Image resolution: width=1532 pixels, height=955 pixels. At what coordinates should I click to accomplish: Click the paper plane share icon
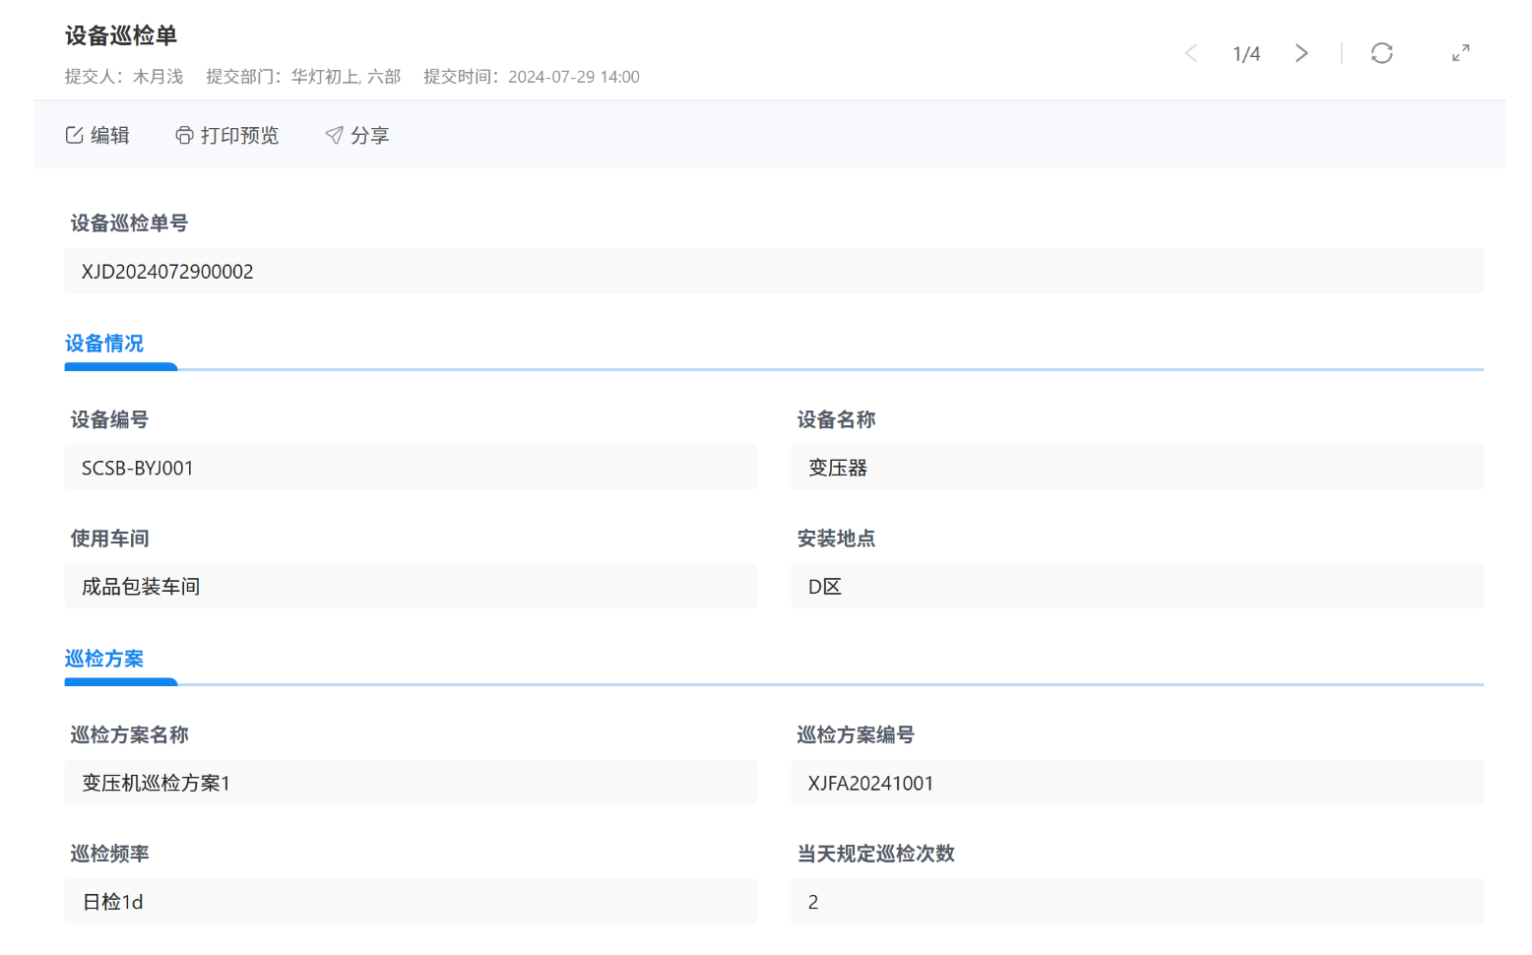click(x=335, y=136)
